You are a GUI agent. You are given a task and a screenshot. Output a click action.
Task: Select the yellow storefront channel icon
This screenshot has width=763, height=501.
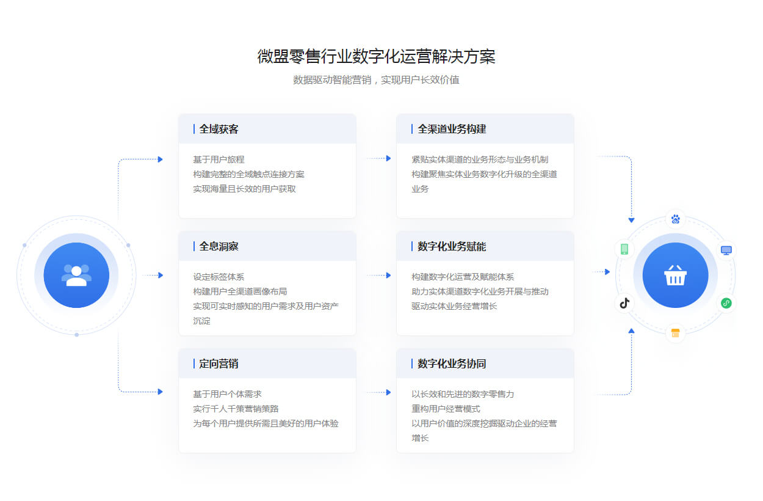(x=675, y=333)
